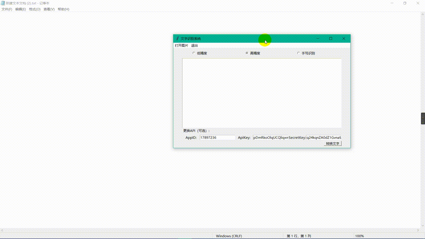The image size is (425, 239).
Task: Click the 第 1 行, 第 1 列 status entry
Action: click(x=299, y=236)
